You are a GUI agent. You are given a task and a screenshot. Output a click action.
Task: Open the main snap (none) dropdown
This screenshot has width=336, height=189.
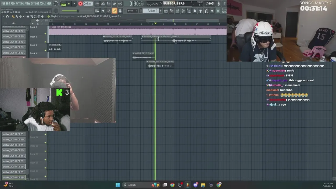click(x=132, y=11)
